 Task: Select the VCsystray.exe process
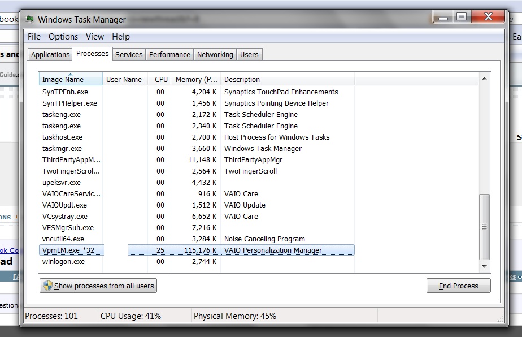click(197, 217)
